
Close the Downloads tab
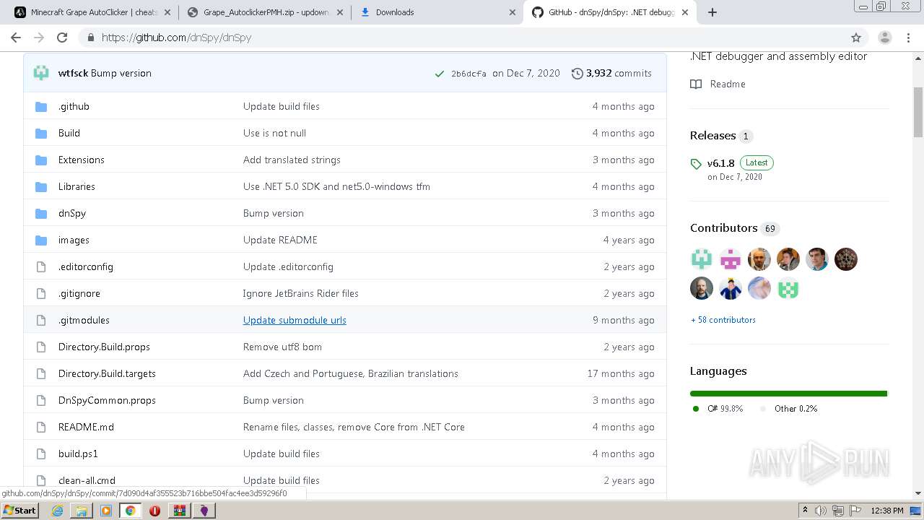point(513,12)
